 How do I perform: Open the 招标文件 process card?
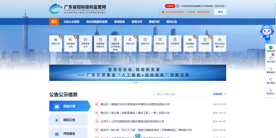coord(145,44)
